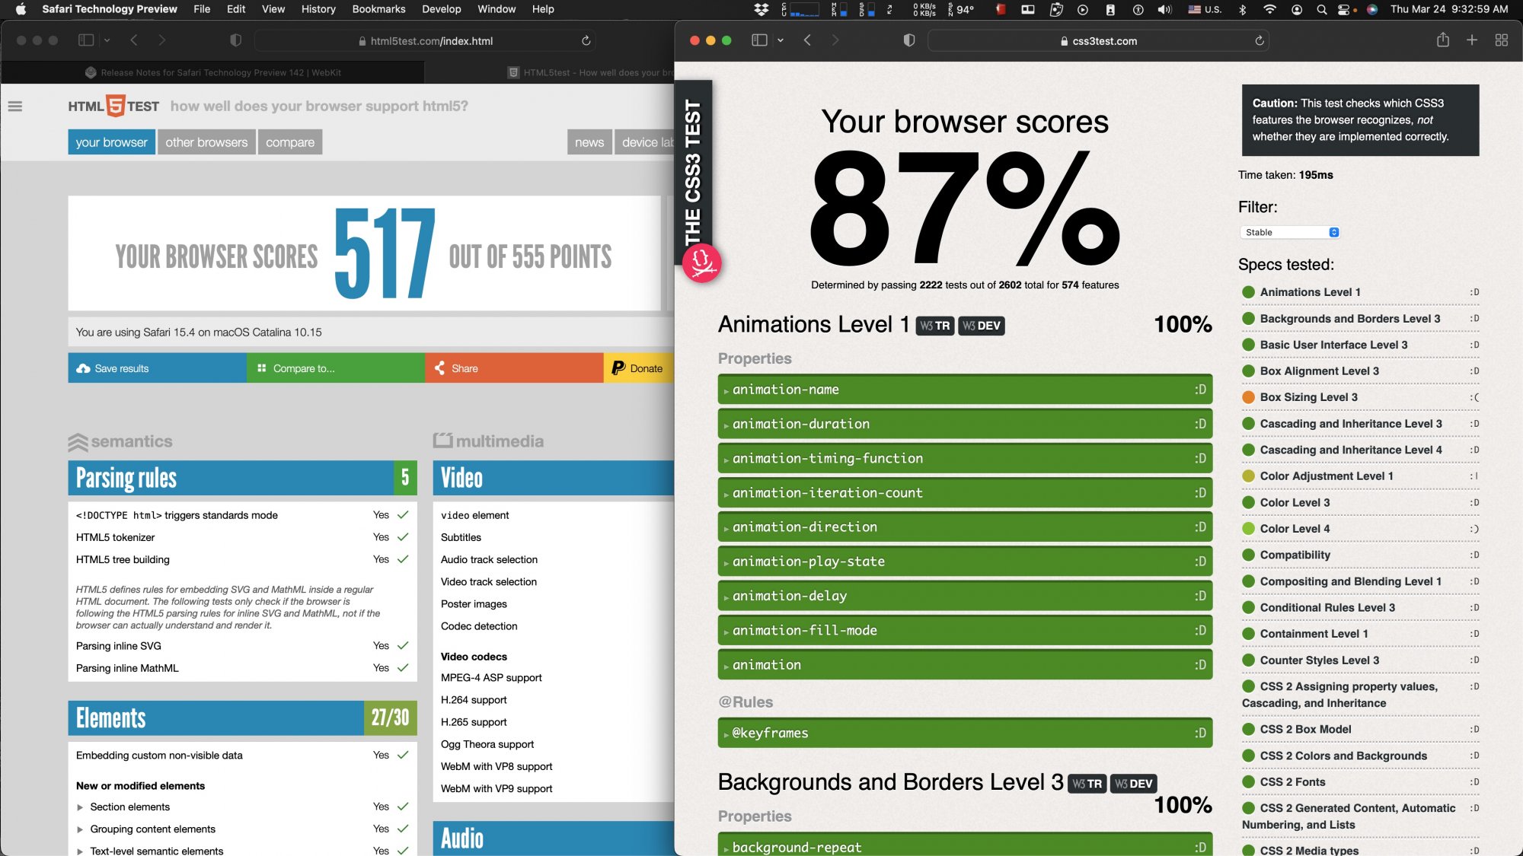Switch to the other browsers tab
Viewport: 1523px width, 856px height.
point(206,142)
